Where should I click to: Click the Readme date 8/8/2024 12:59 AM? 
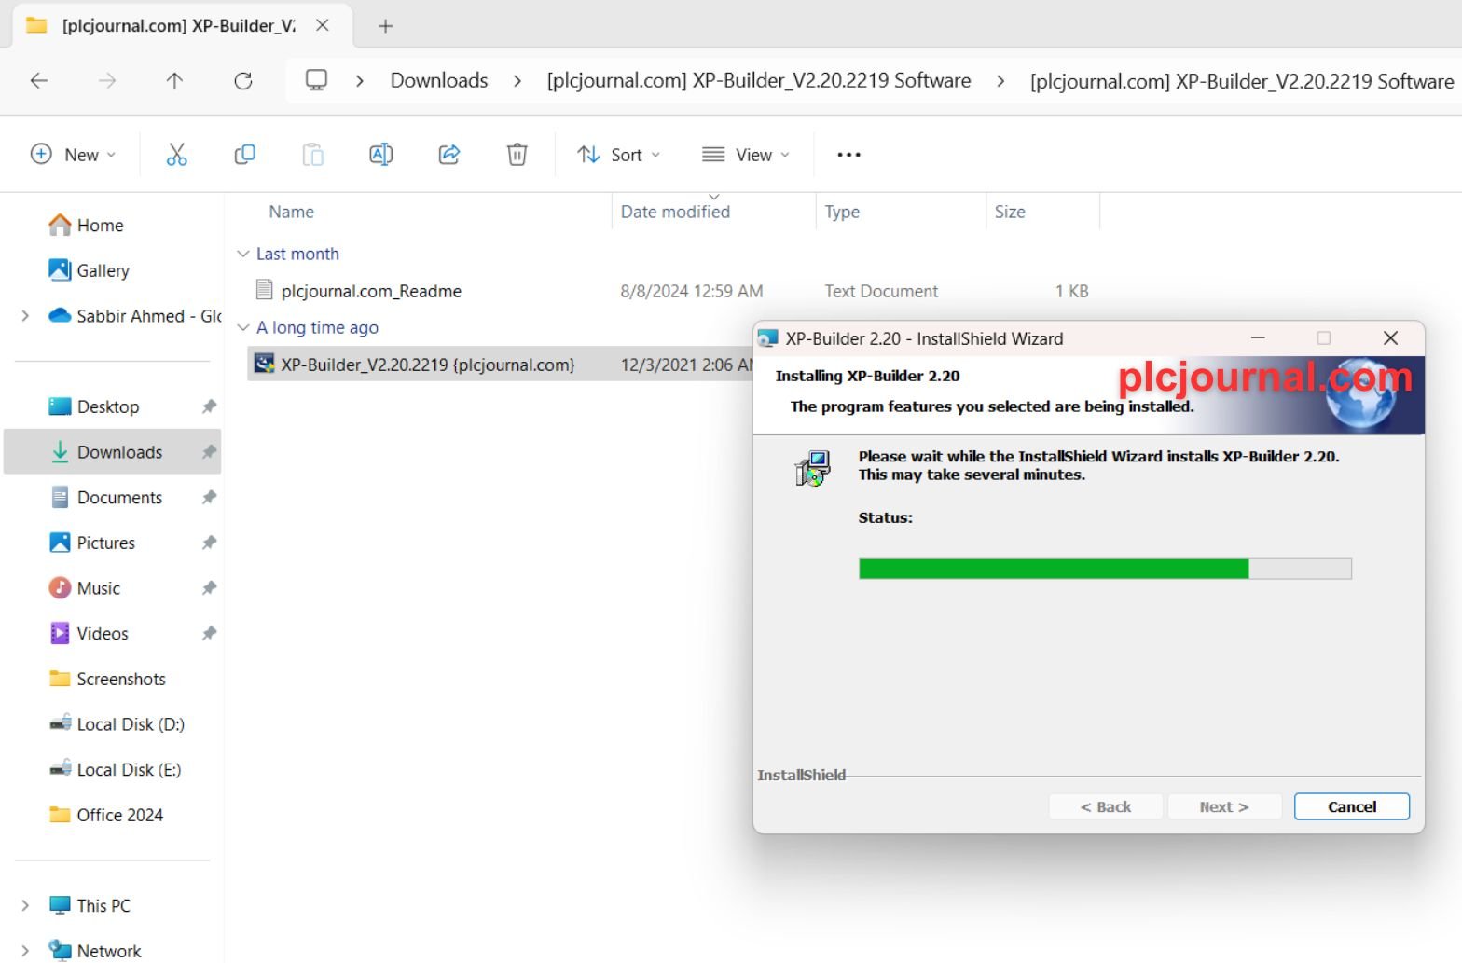(x=692, y=292)
